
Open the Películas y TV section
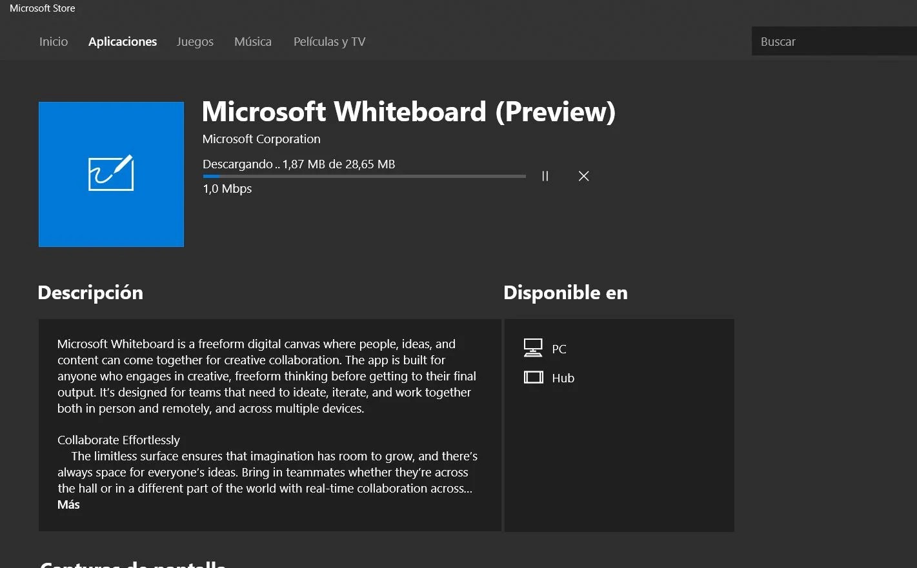329,41
